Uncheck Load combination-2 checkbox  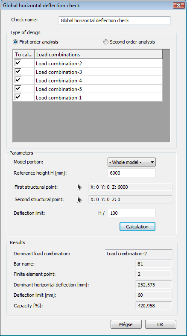coord(18,63)
